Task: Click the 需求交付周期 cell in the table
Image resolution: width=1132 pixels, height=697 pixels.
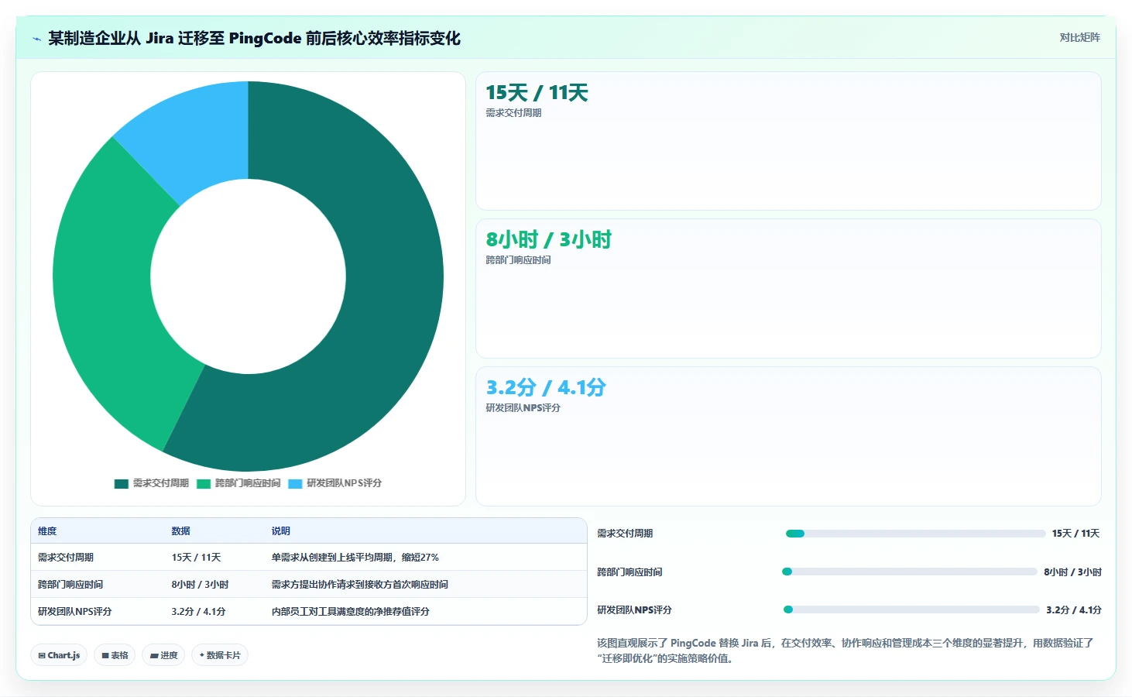Action: [66, 558]
